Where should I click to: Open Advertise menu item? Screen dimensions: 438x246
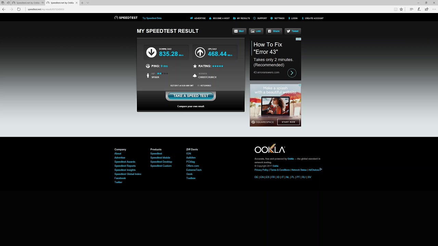[198, 18]
